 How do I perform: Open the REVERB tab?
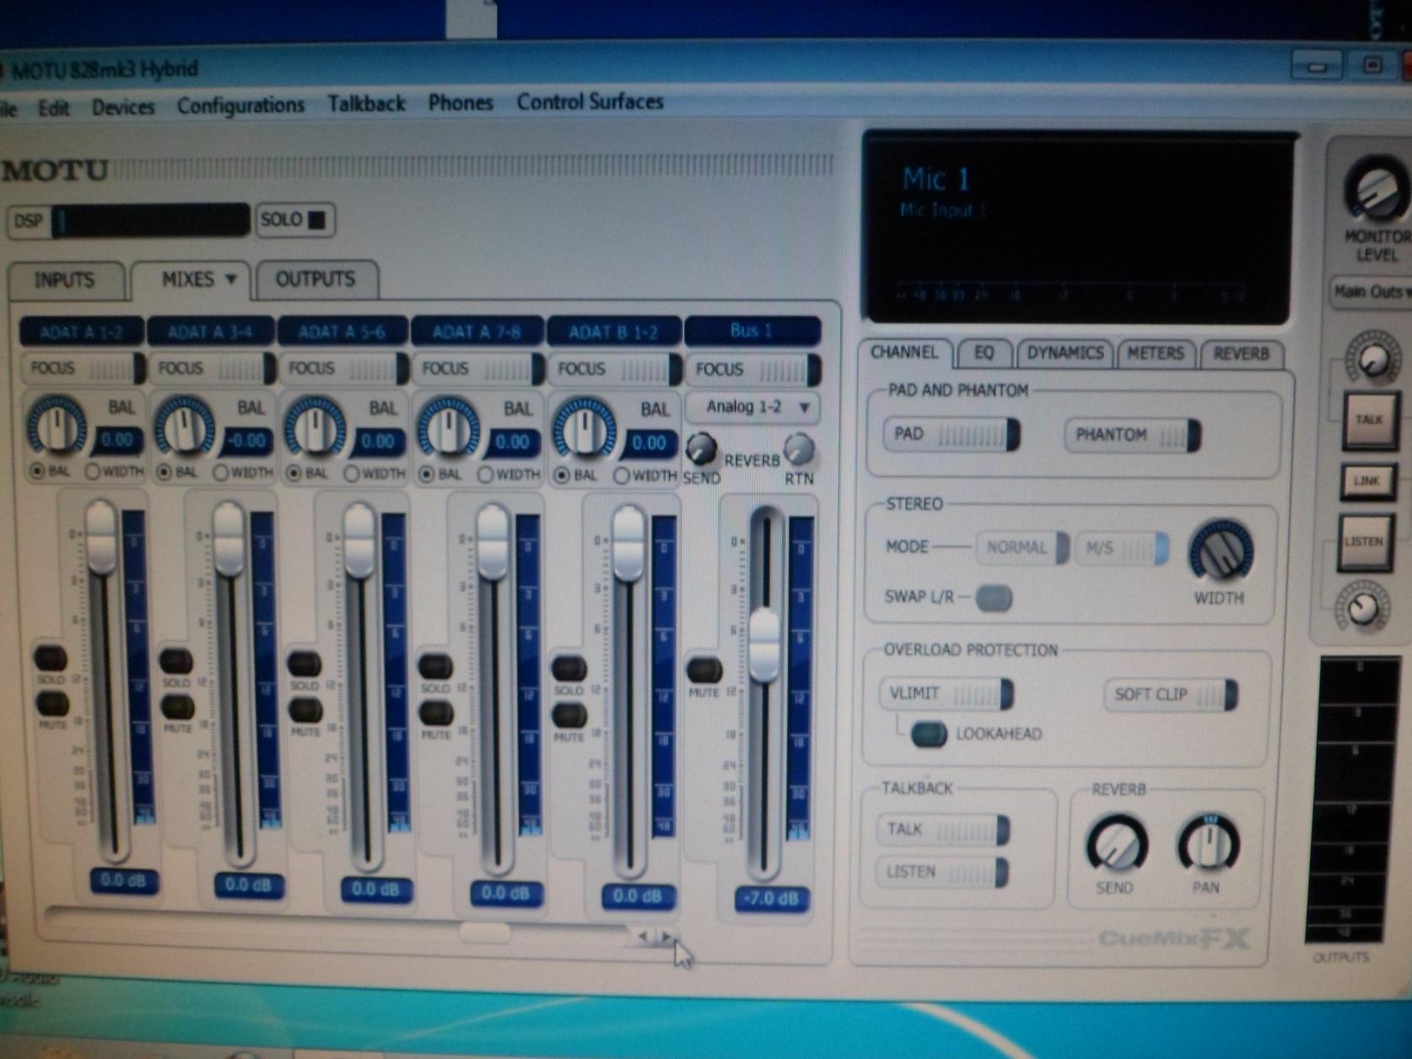click(x=1240, y=353)
